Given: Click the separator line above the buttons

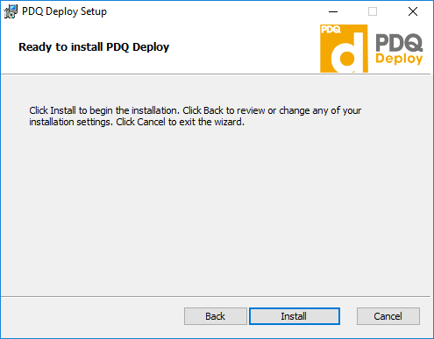Looking at the screenshot, I should 216,297.
